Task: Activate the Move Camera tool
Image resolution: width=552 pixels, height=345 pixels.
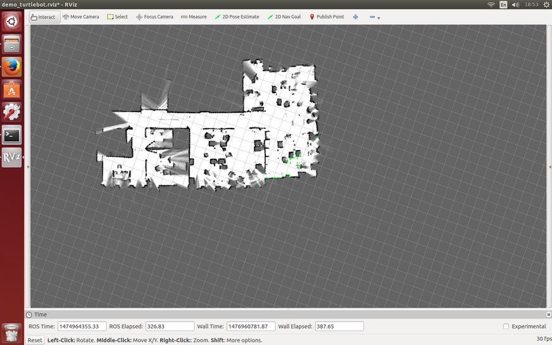Action: pyautogui.click(x=80, y=17)
